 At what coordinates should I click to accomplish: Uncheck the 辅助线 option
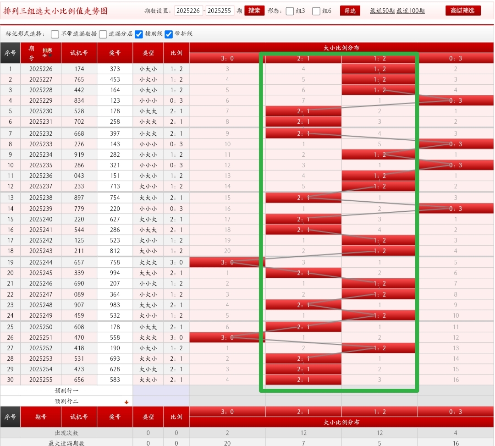click(x=139, y=34)
